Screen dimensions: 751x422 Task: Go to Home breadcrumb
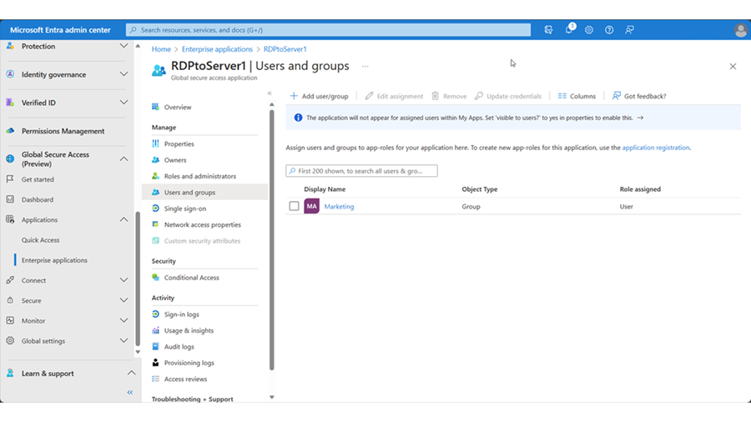coord(161,49)
